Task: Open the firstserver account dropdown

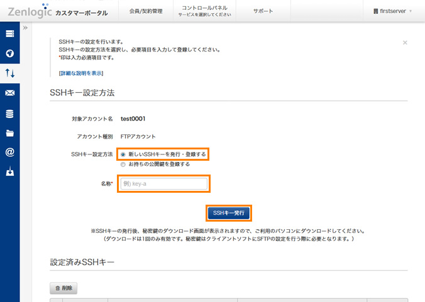Action: 392,11
